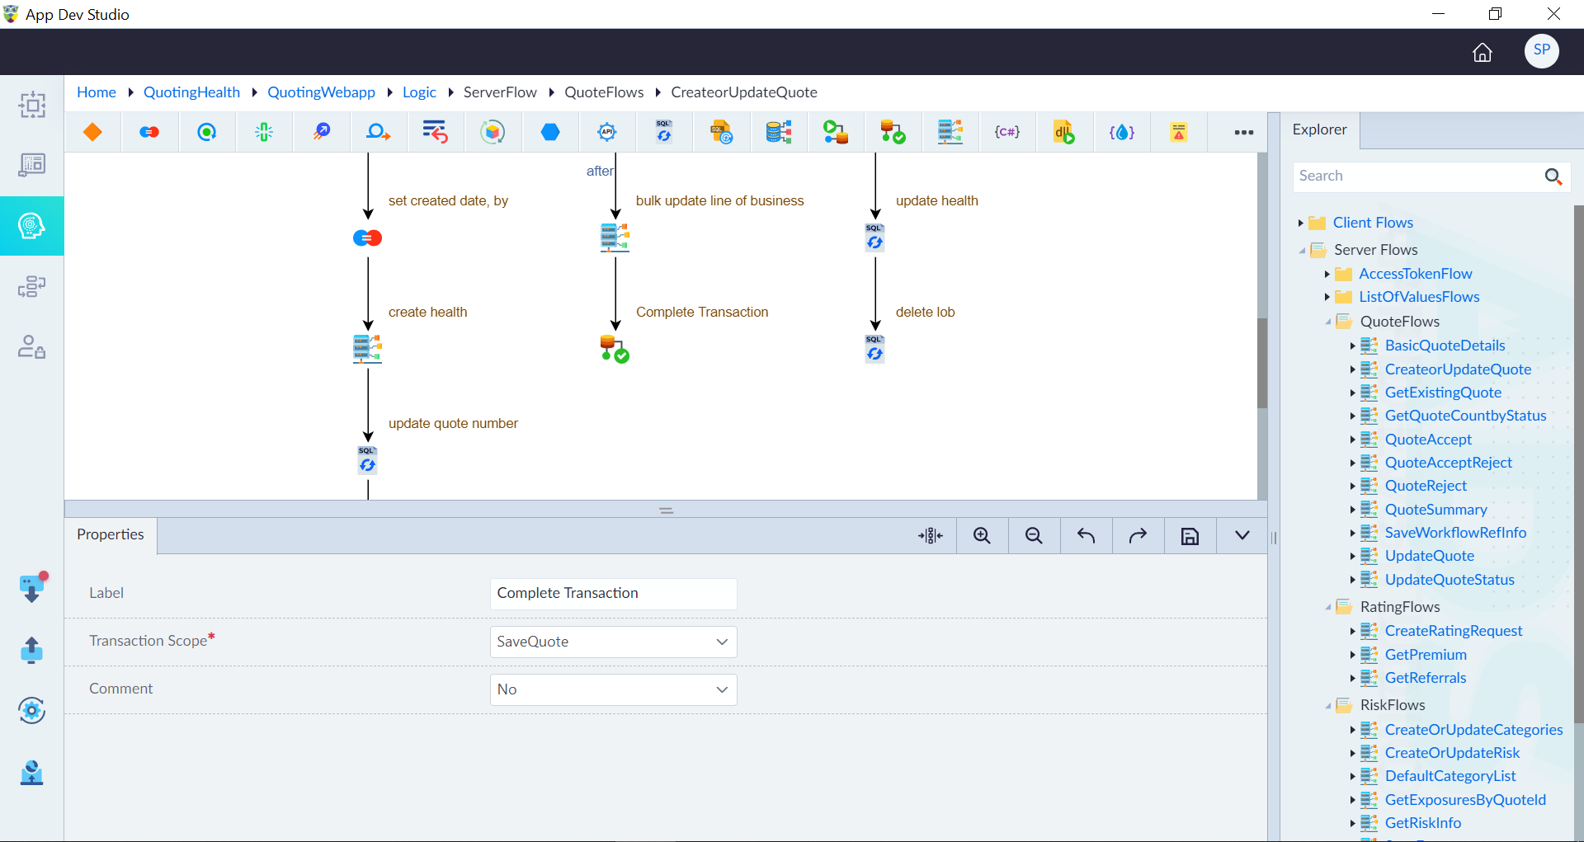This screenshot has width=1584, height=842.
Task: Open the Comment No dropdown
Action: 613,689
